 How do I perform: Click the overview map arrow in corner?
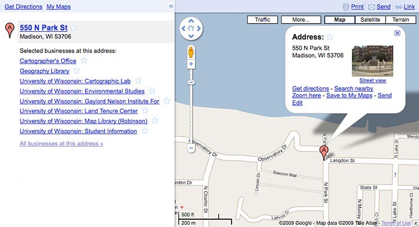point(417,224)
